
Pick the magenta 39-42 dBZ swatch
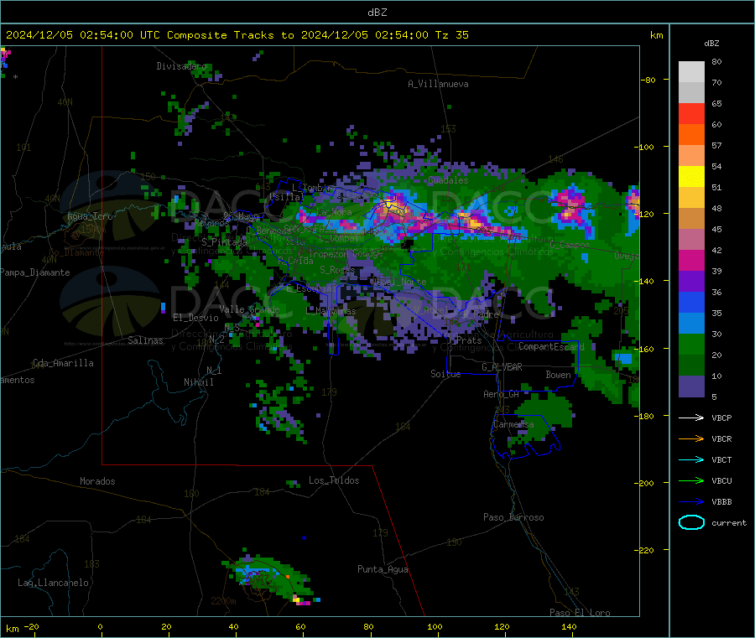tap(691, 260)
